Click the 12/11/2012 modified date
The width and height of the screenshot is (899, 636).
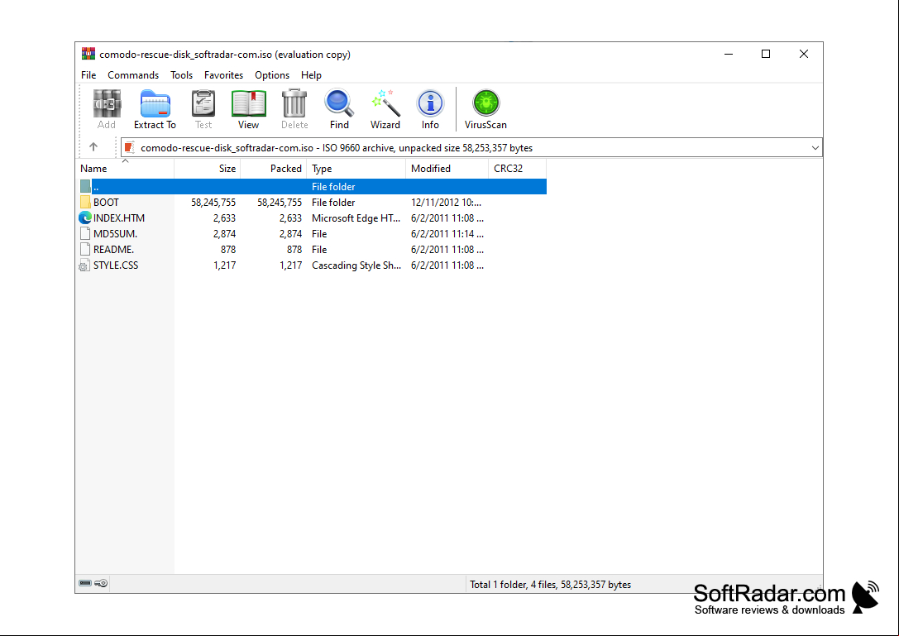446,203
